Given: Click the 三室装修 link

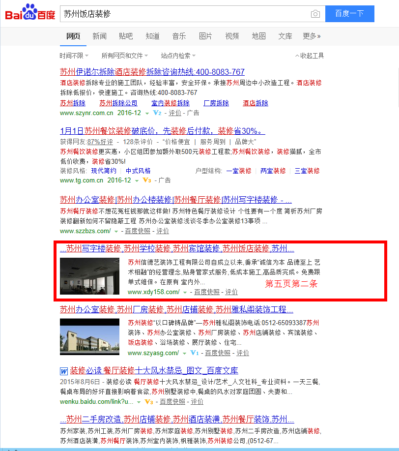Looking at the screenshot, I should coord(307,171).
